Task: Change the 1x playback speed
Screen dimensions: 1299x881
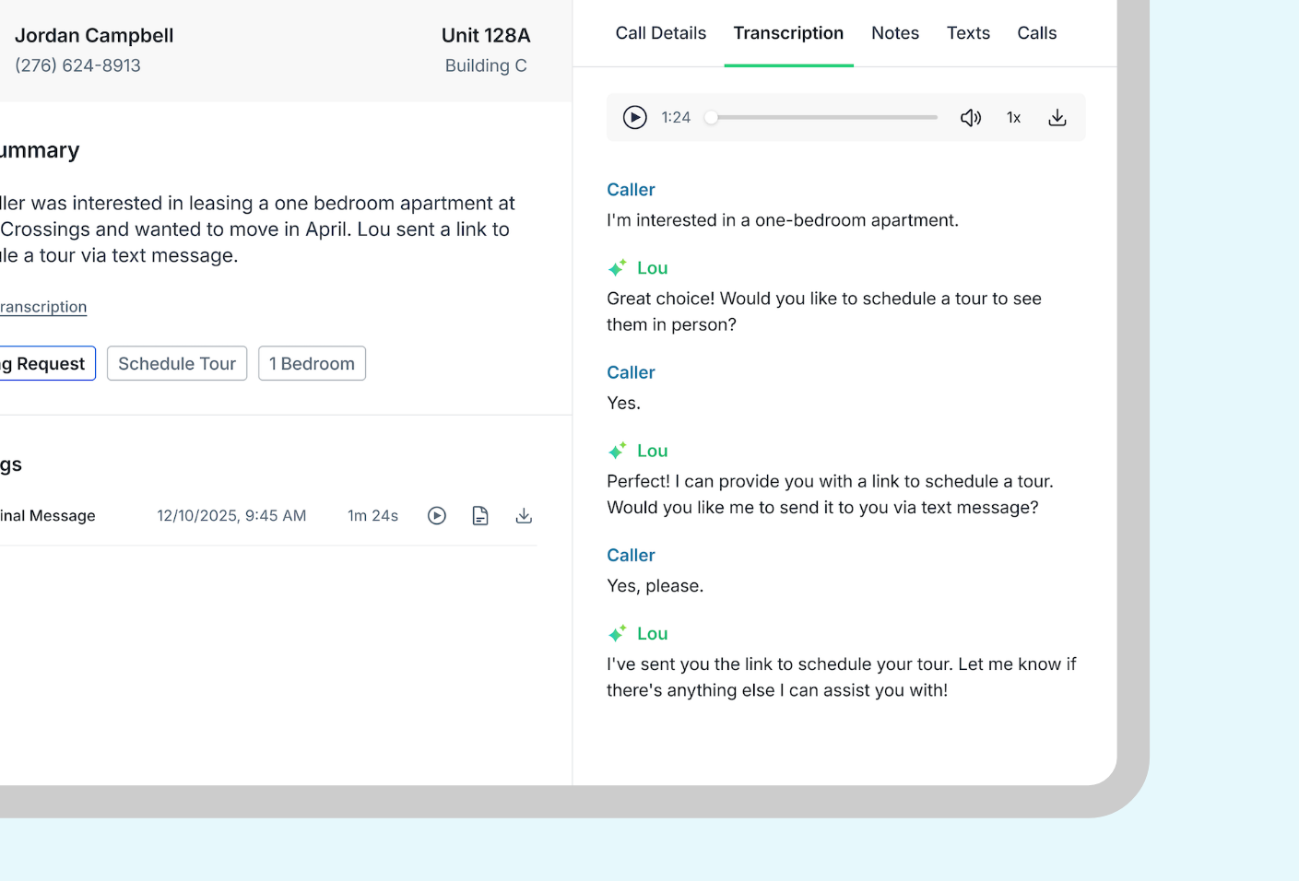Action: [1013, 117]
